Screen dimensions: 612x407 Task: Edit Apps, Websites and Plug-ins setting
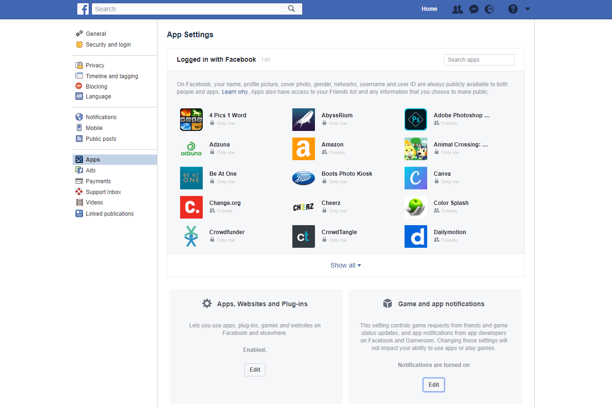pos(255,370)
